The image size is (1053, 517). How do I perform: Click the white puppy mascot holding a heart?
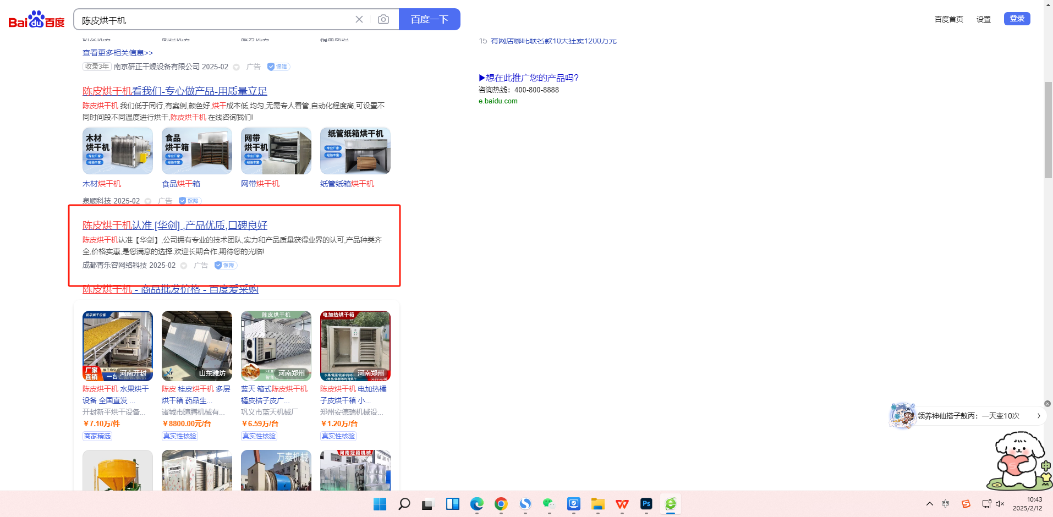point(1019,461)
